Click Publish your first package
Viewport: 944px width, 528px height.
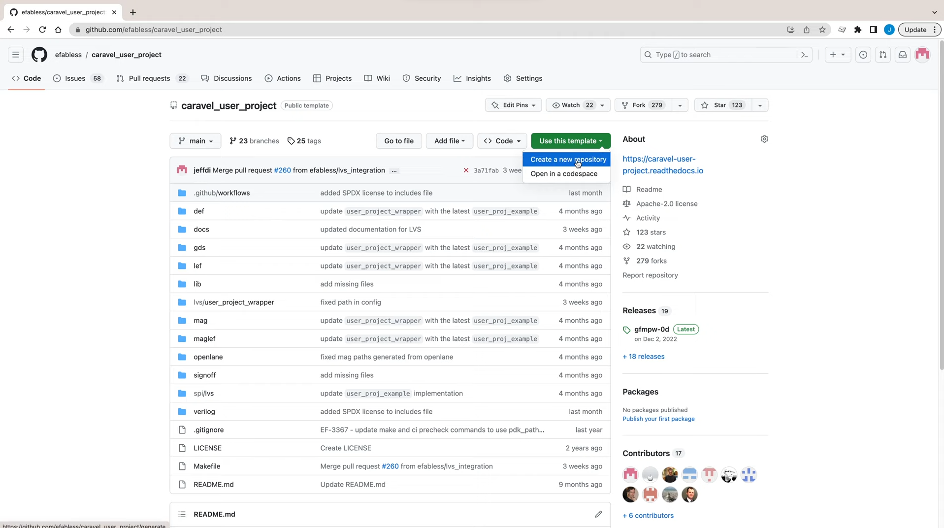tap(658, 419)
